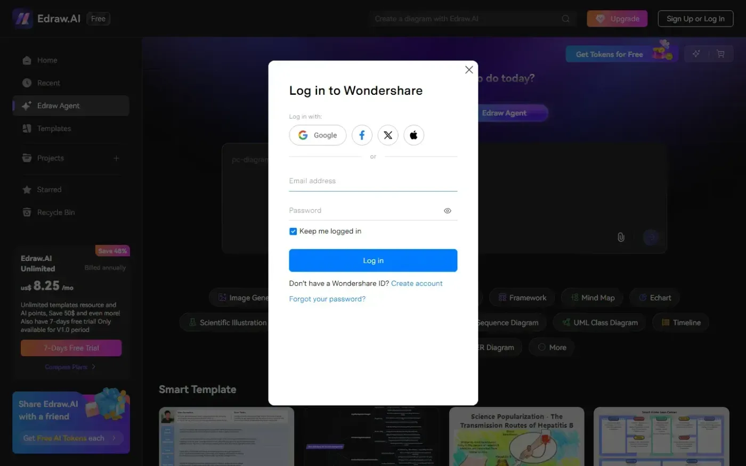
Task: Click the attachment paperclip icon
Action: coord(621,237)
